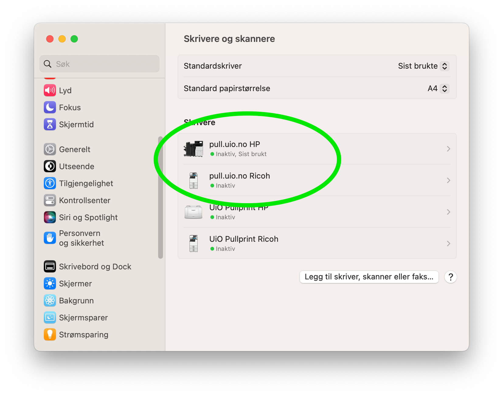Viewport: 503px width, 396px height.
Task: Click the Bakgrunn flower icon
Action: [x=50, y=300]
